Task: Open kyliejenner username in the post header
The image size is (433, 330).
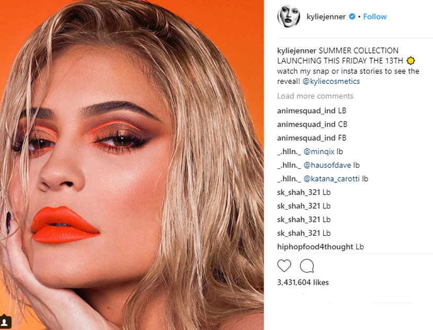Action: click(326, 17)
